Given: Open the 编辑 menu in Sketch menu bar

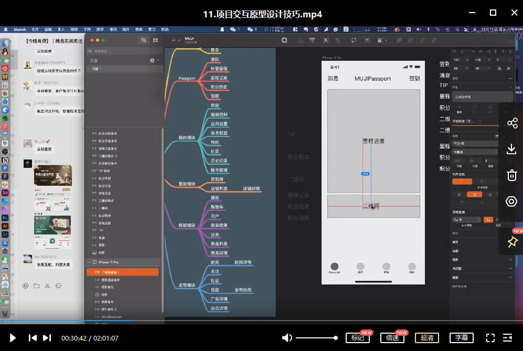Looking at the screenshot, I should [x=48, y=29].
